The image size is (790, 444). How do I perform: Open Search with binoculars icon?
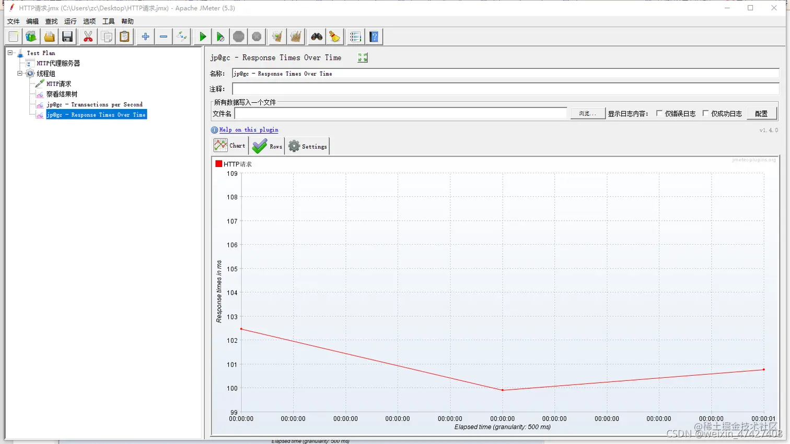click(x=317, y=37)
